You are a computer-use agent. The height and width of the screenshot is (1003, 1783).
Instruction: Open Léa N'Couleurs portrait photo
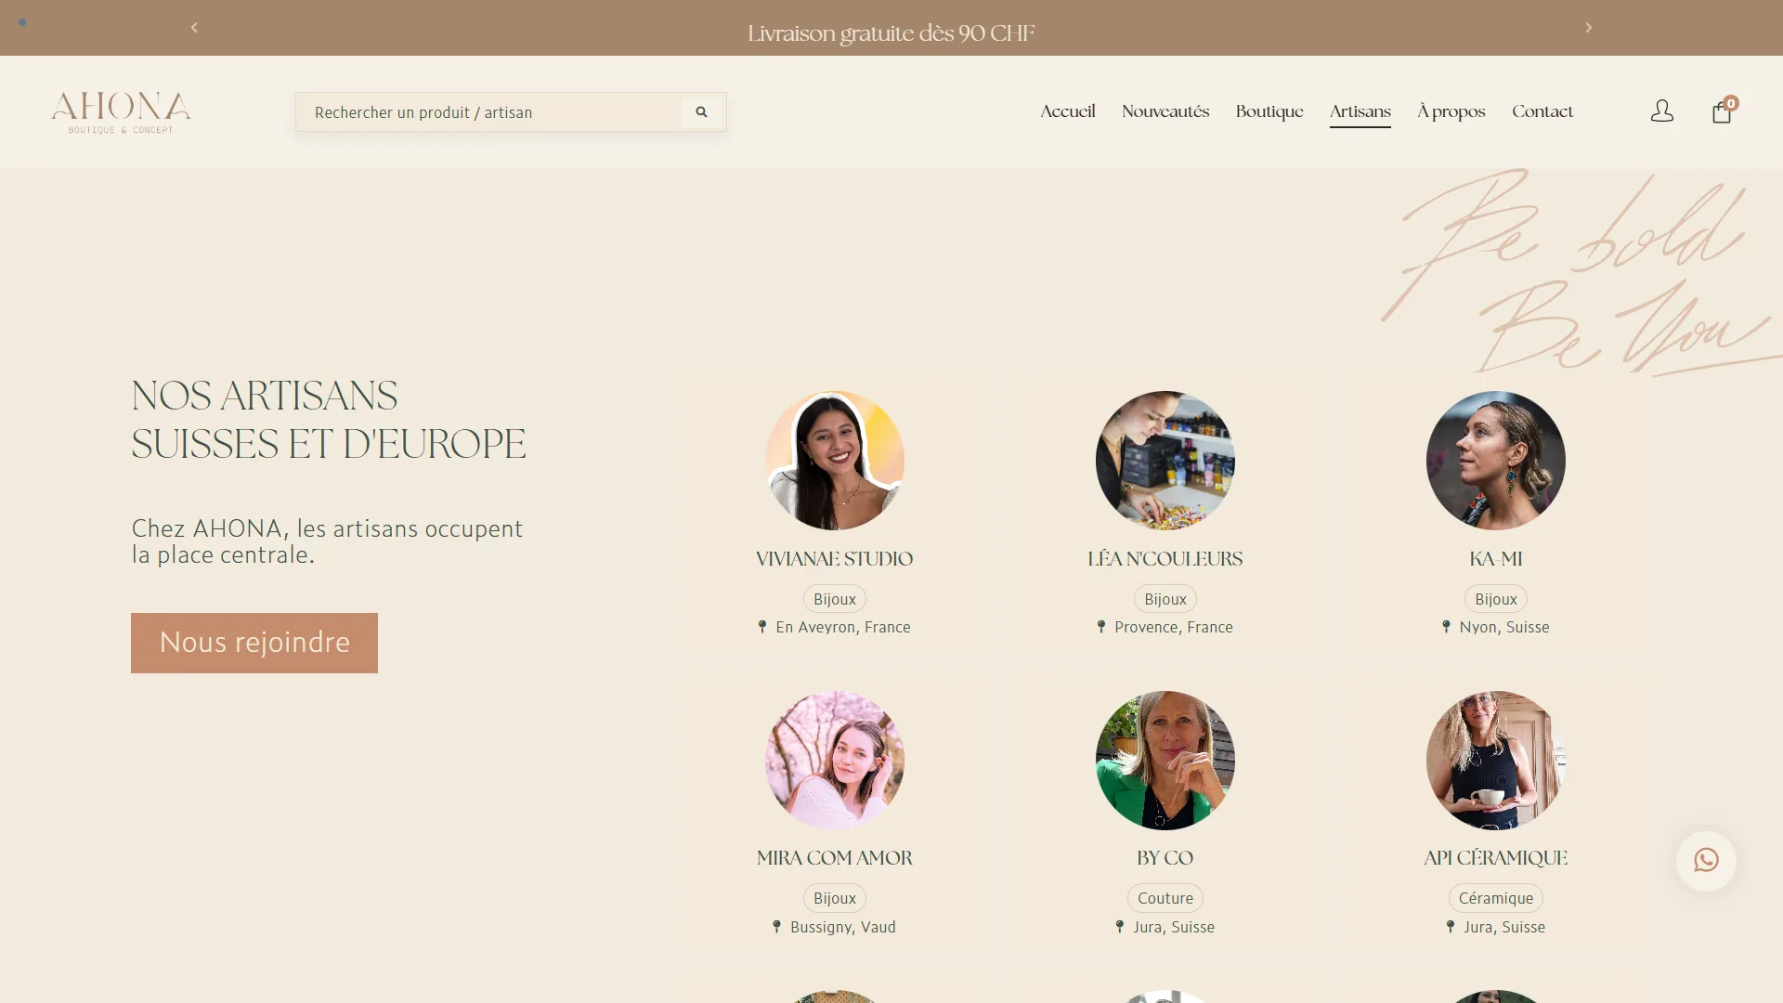click(x=1165, y=461)
